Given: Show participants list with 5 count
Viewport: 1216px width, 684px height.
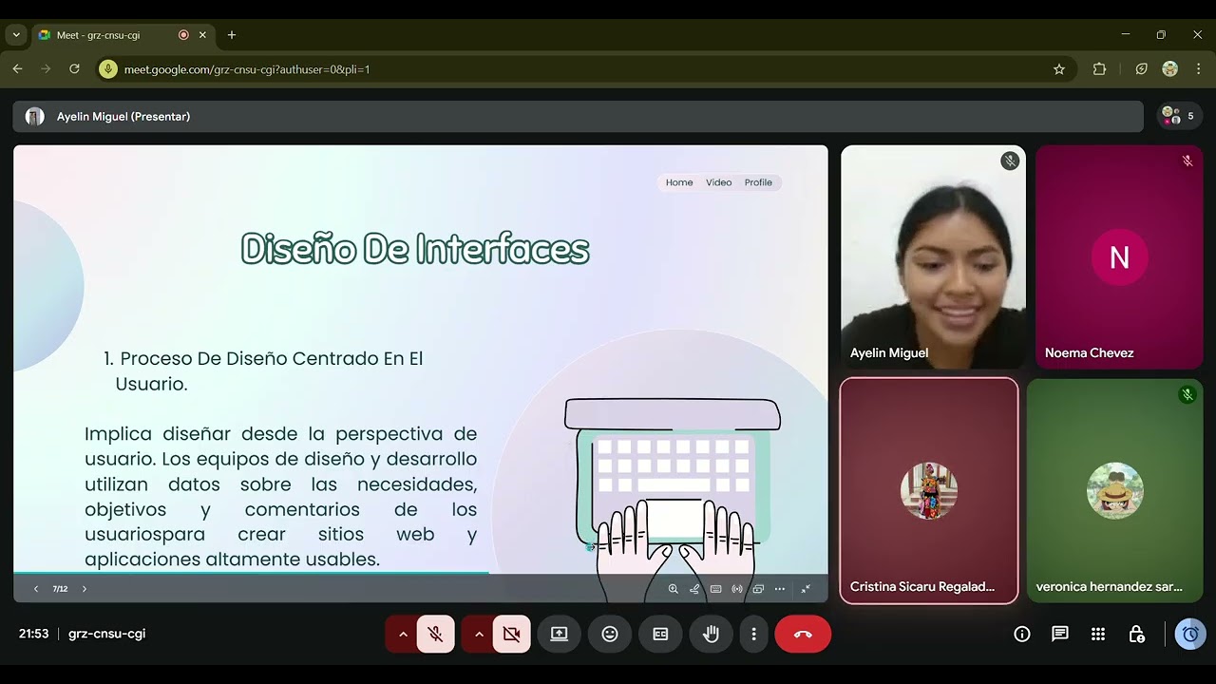Looking at the screenshot, I should coord(1180,116).
